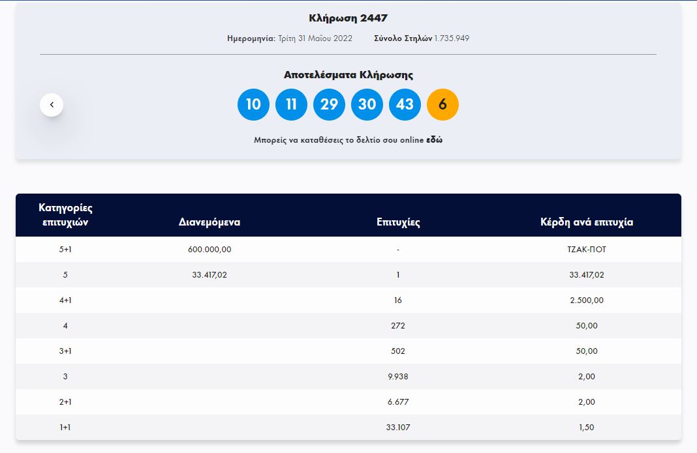The width and height of the screenshot is (697, 453).
Task: Select the orange Joker ball number 6
Action: pos(442,104)
